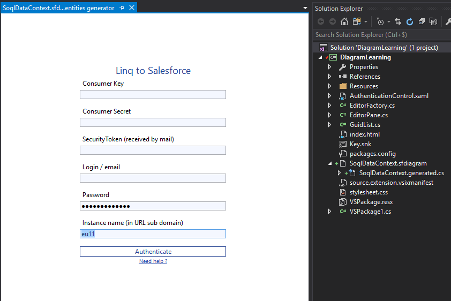Refresh the Solution Explorer
This screenshot has width=451, height=301.
click(x=410, y=21)
